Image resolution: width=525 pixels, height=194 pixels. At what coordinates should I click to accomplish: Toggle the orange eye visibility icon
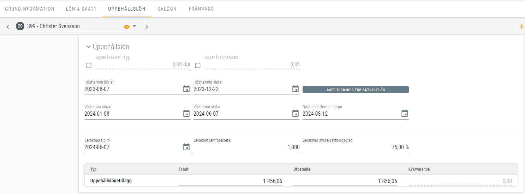point(126,27)
